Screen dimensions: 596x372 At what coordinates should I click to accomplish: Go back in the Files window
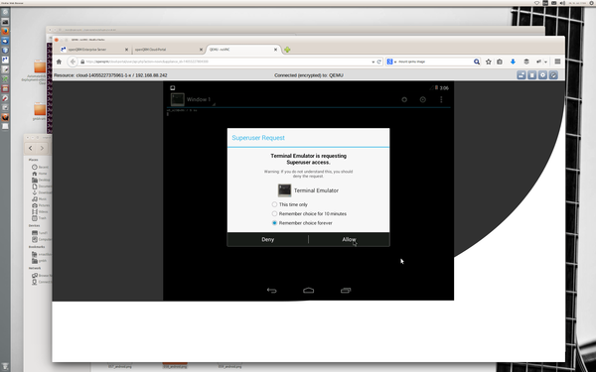(x=31, y=149)
